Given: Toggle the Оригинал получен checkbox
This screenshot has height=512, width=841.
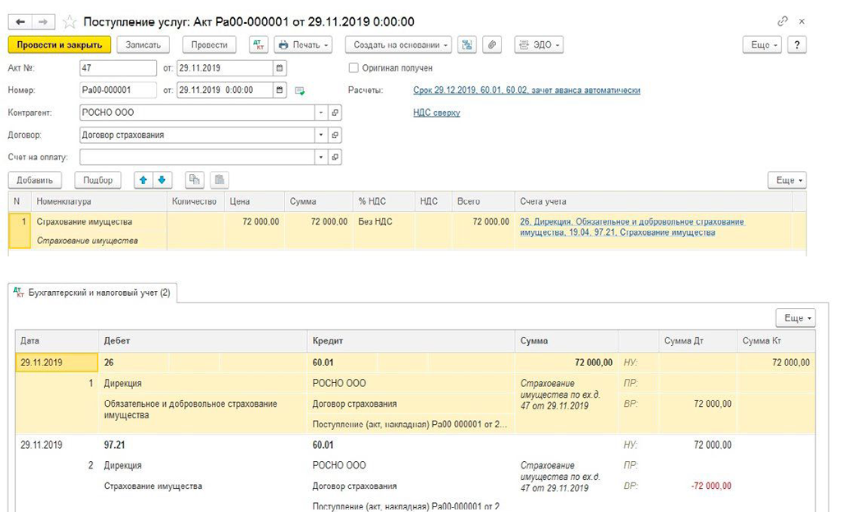Looking at the screenshot, I should [353, 68].
